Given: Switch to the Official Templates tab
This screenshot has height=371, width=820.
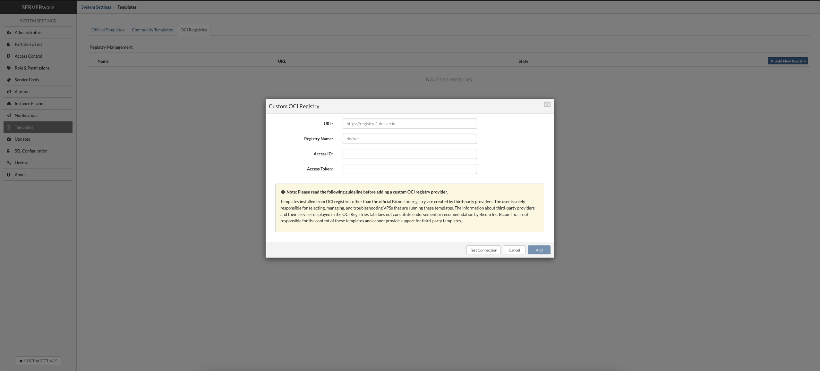Looking at the screenshot, I should click(x=107, y=30).
